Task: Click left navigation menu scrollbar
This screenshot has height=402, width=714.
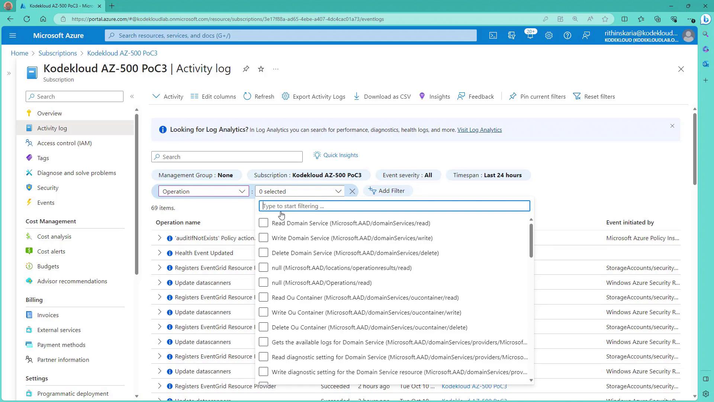Action: [x=136, y=194]
